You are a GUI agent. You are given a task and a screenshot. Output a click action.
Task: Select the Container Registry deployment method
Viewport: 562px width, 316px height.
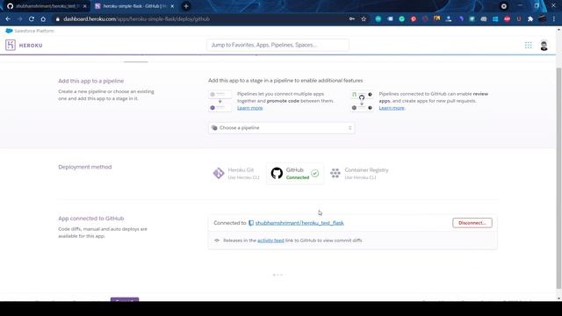pos(359,174)
